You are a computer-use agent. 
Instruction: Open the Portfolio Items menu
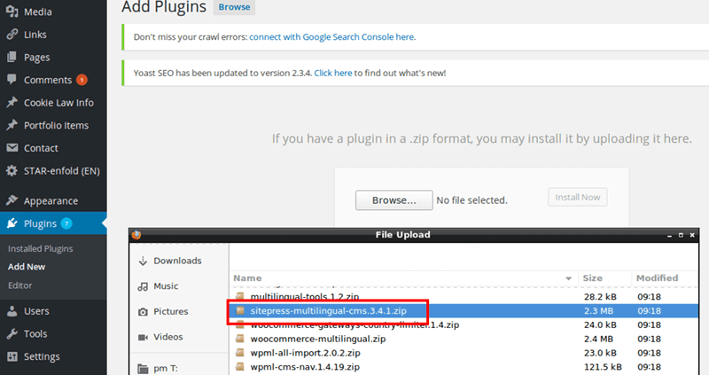pyautogui.click(x=56, y=125)
